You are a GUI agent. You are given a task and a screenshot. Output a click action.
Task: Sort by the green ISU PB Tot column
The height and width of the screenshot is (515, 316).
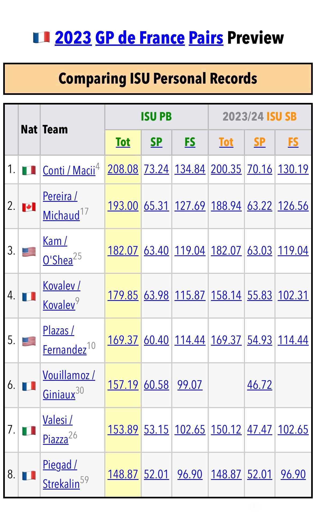[x=123, y=142]
